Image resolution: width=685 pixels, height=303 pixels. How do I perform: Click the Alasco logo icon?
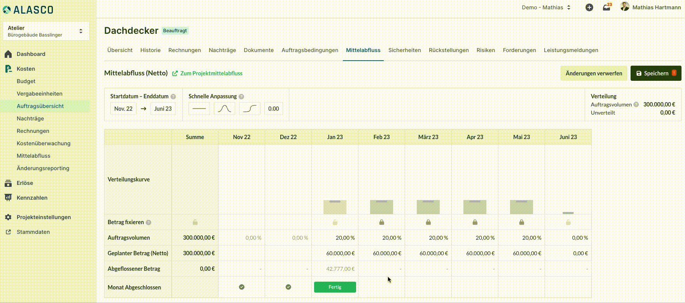7,10
